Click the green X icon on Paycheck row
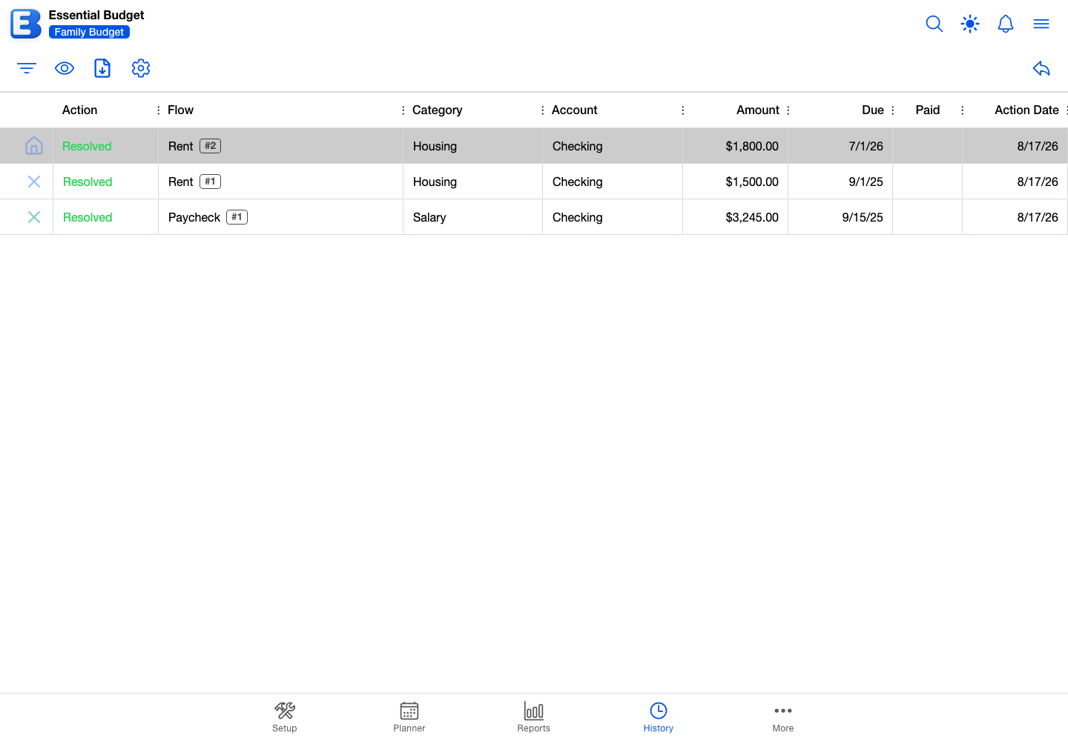Screen dimensions: 1068x741 [34, 217]
